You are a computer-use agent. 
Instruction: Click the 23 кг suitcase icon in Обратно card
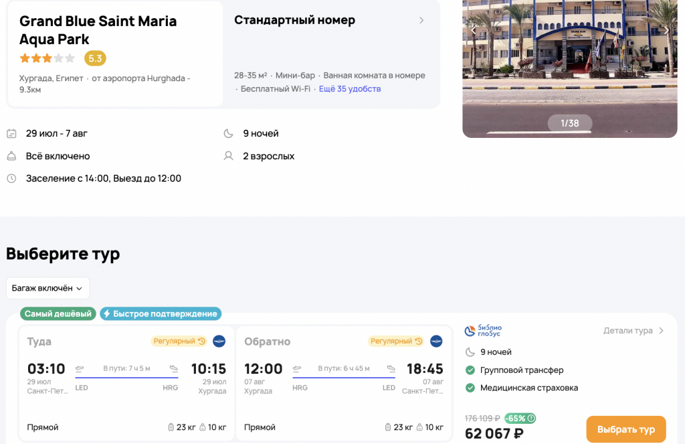click(388, 427)
